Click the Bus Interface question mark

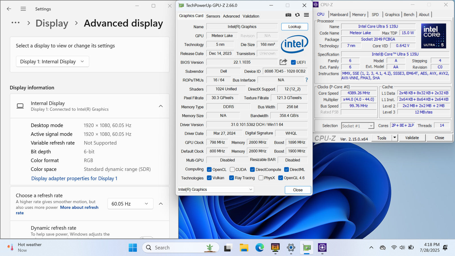coord(307,80)
